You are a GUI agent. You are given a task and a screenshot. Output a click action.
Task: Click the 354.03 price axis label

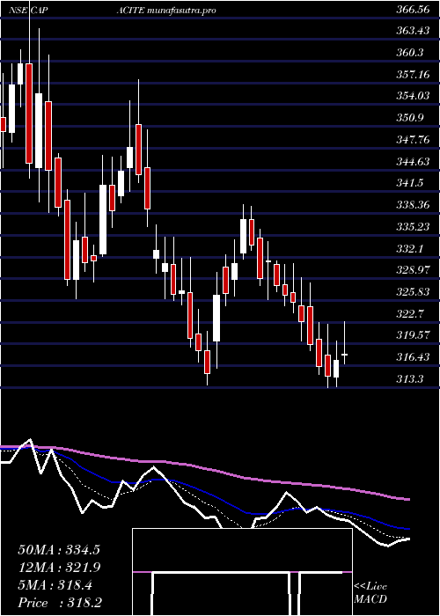click(413, 95)
